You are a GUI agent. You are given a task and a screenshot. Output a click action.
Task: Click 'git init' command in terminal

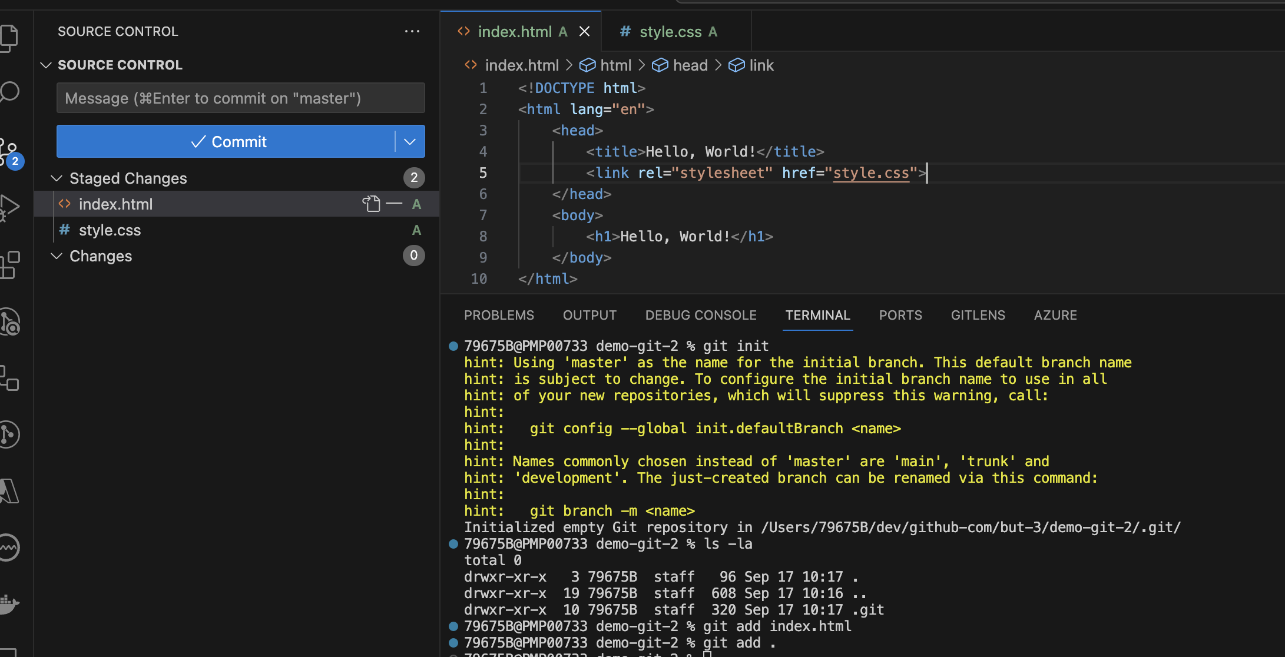point(736,346)
